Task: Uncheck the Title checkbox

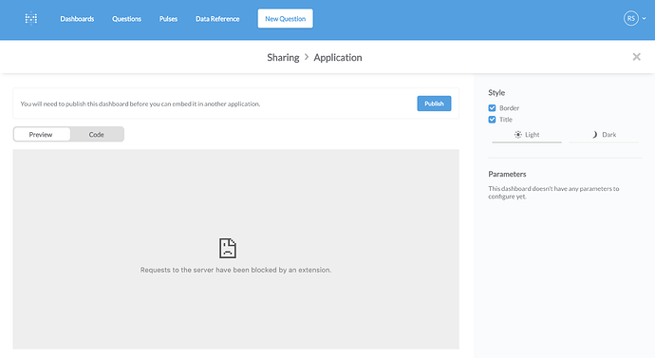Action: click(492, 120)
